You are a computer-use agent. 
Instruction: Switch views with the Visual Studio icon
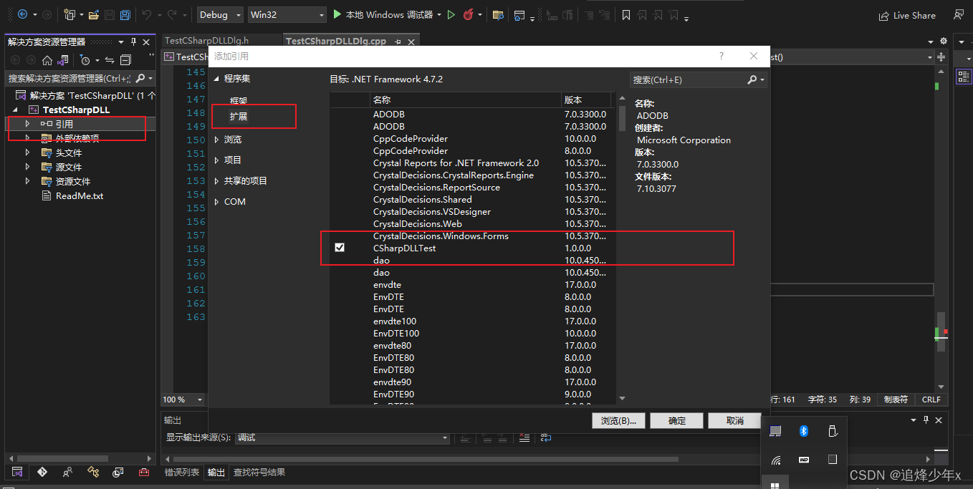point(63,60)
